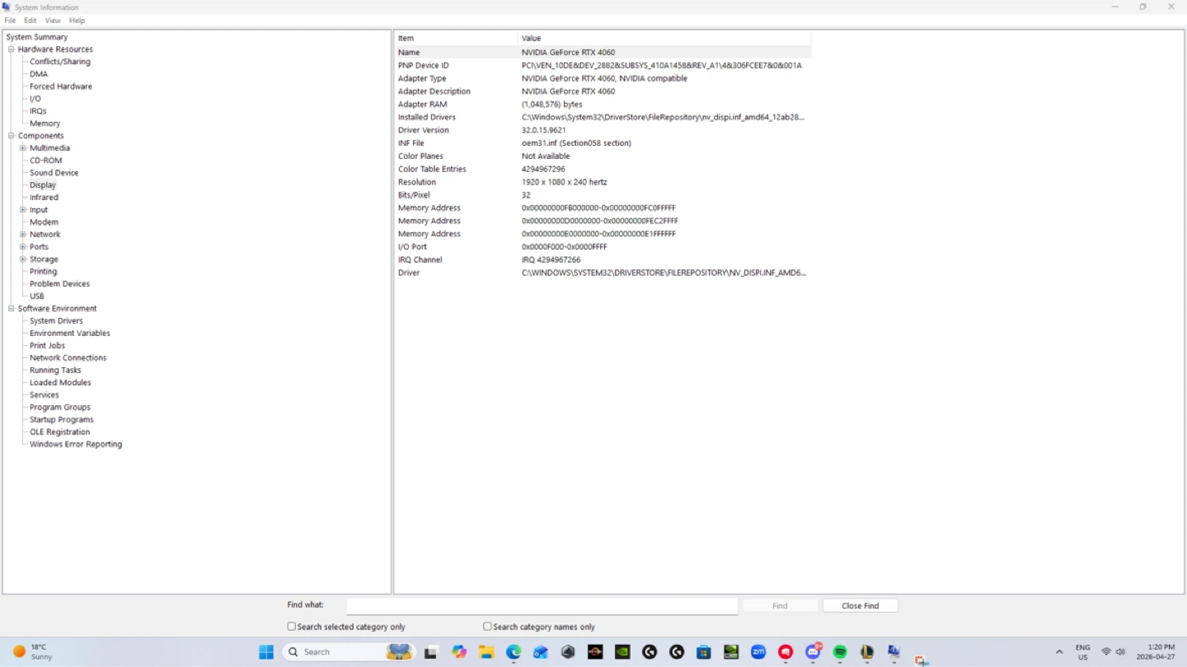Select Environment Variables tree item

pos(70,333)
